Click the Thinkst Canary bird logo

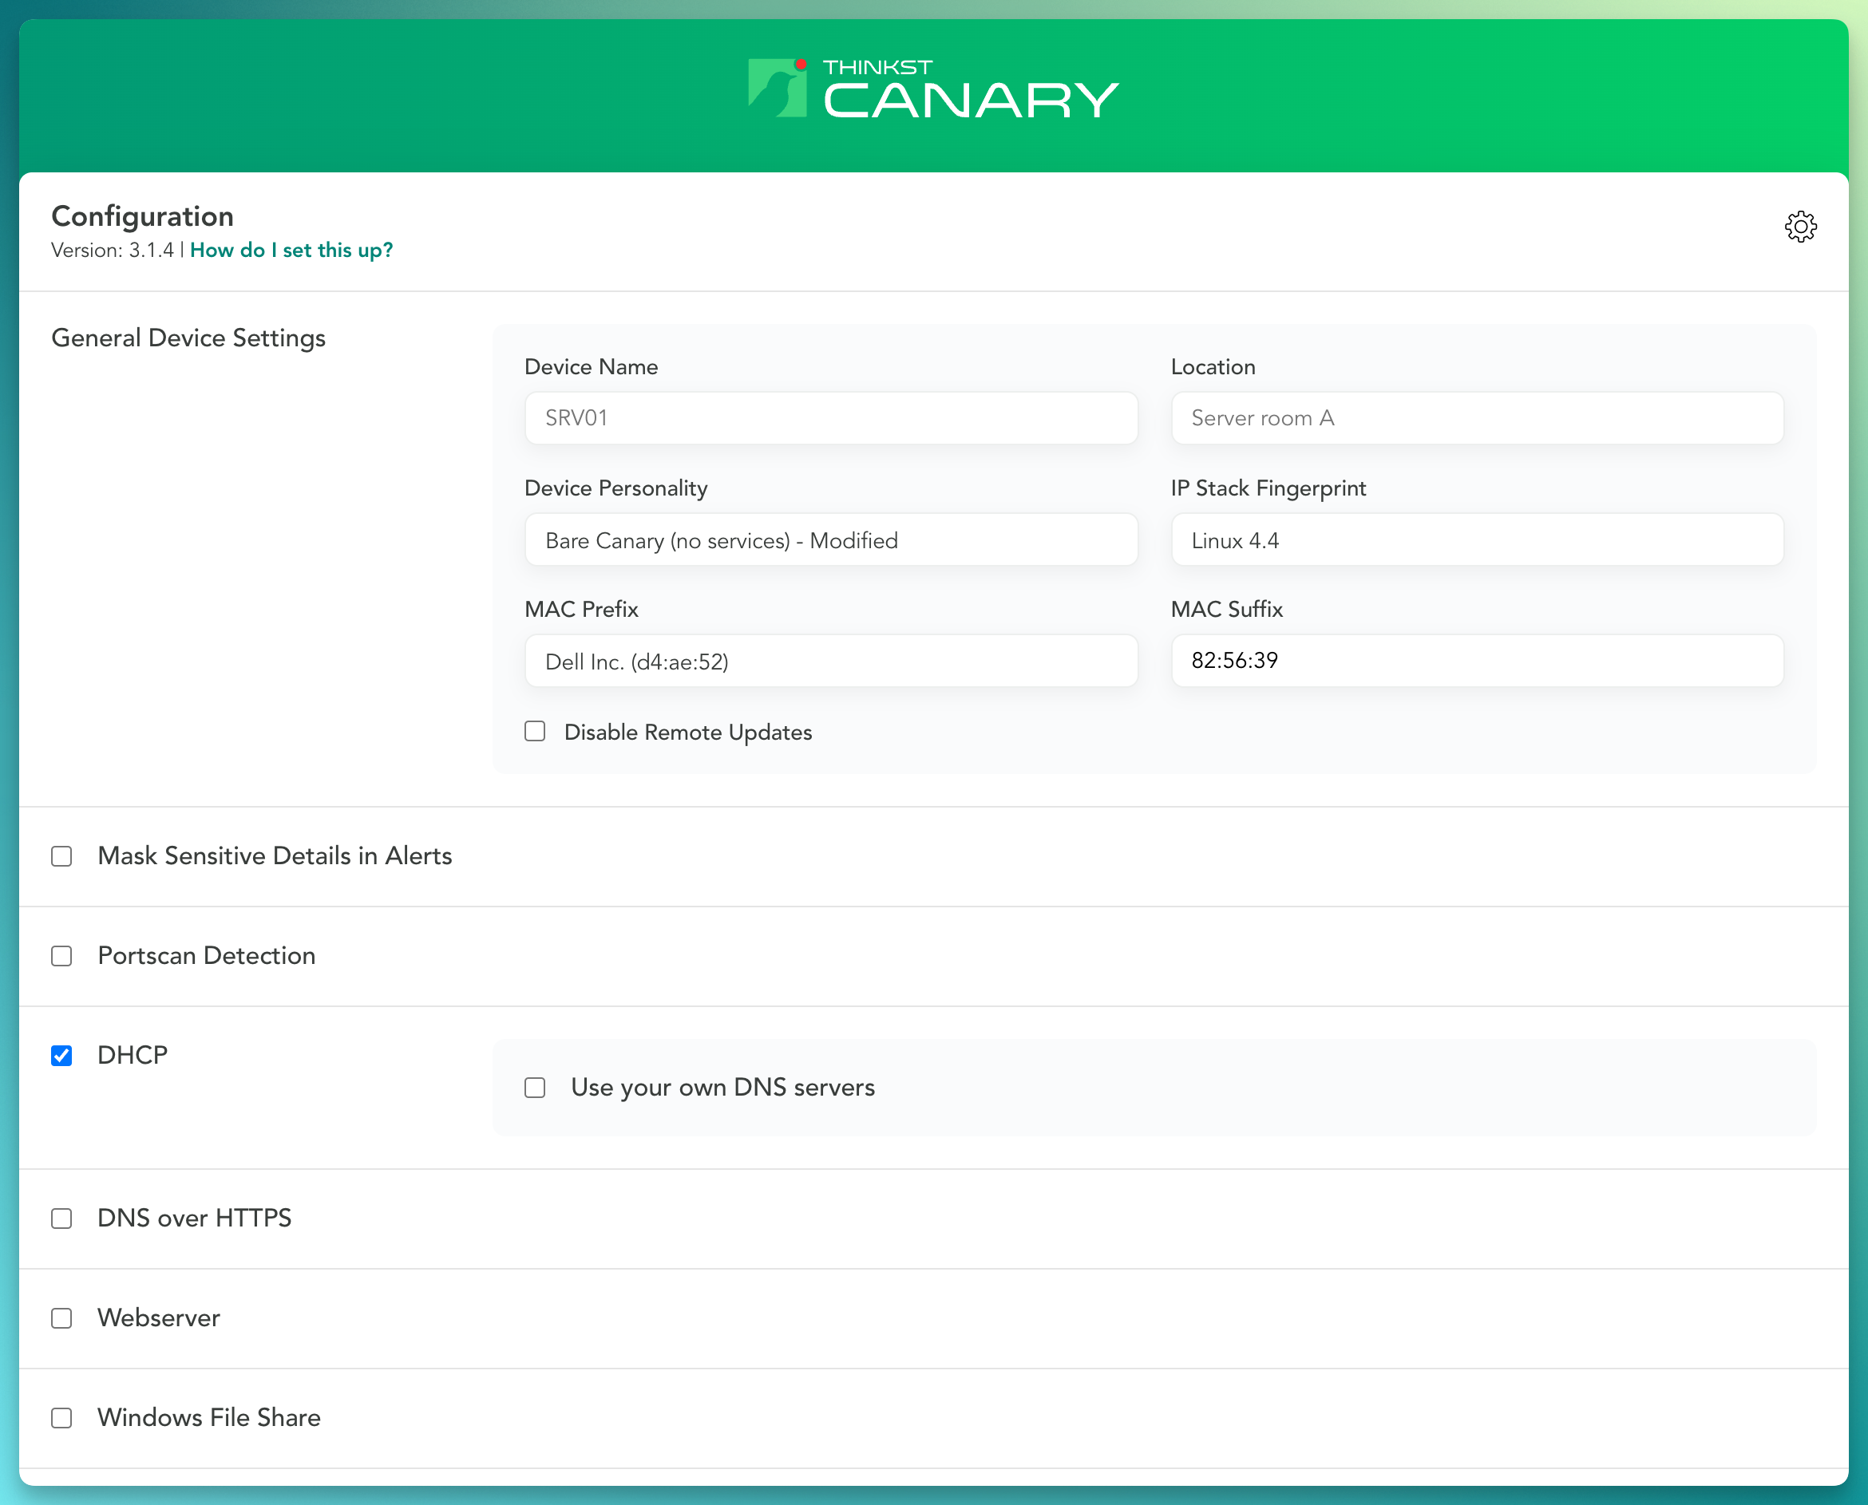coord(778,88)
